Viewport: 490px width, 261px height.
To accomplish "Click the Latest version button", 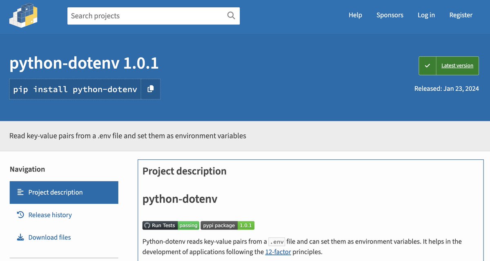I will point(449,65).
